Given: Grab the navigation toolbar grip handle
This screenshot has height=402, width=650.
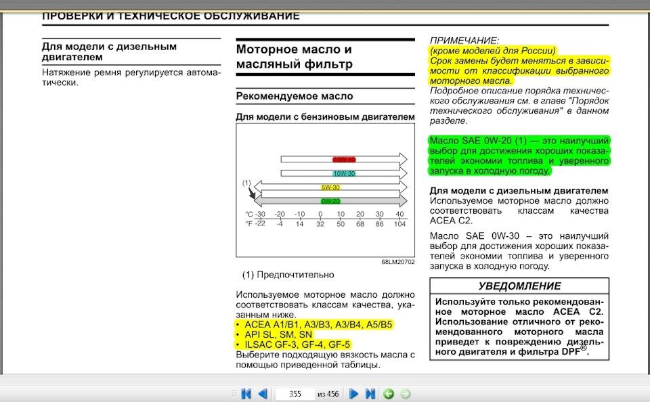Looking at the screenshot, I should [x=234, y=393].
